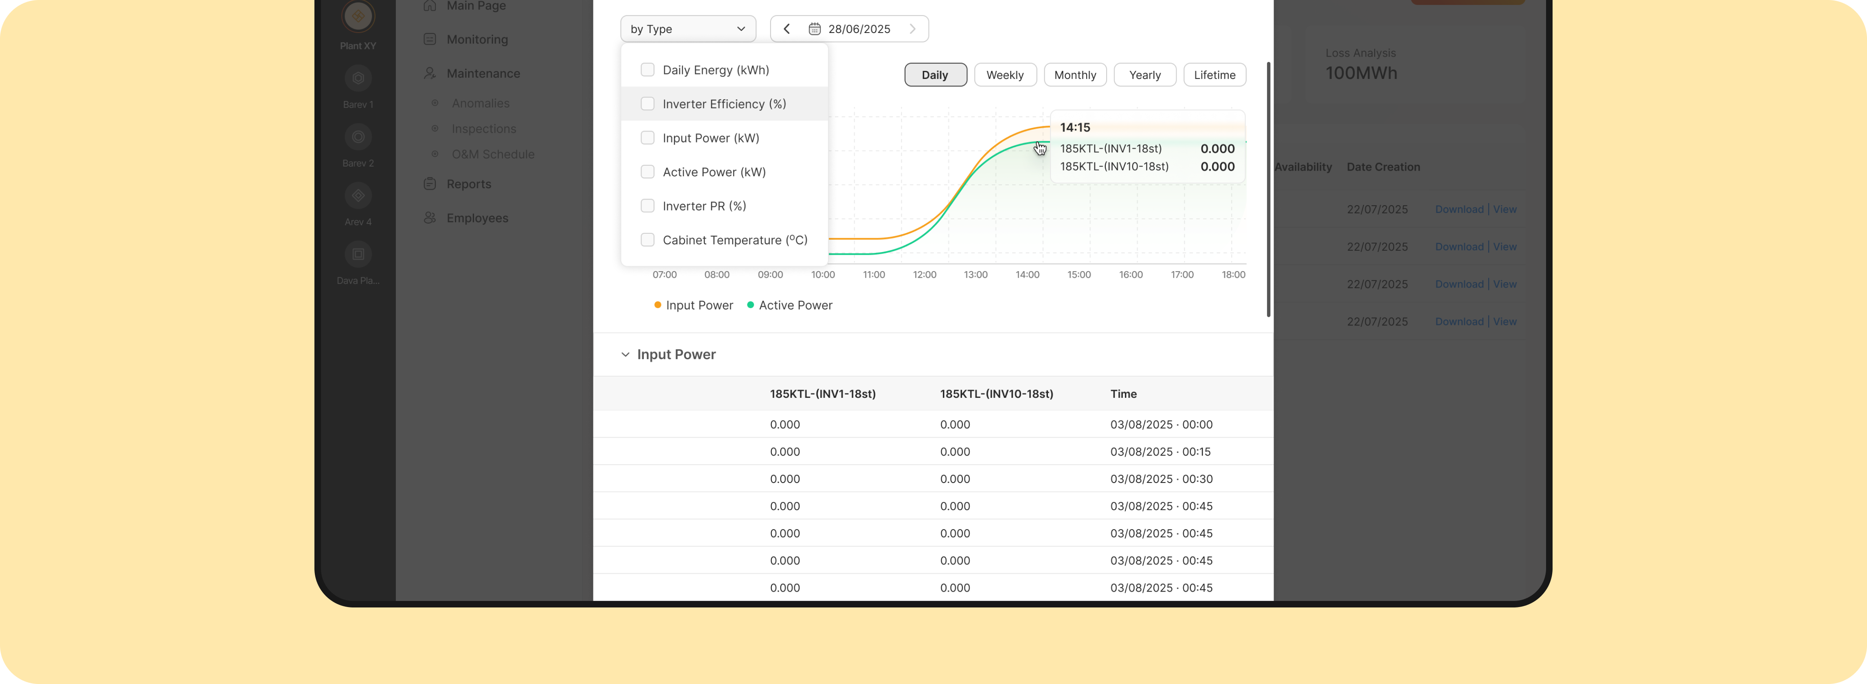1867x684 pixels.
Task: Collapse the Input Power section chevron
Action: pyautogui.click(x=625, y=355)
